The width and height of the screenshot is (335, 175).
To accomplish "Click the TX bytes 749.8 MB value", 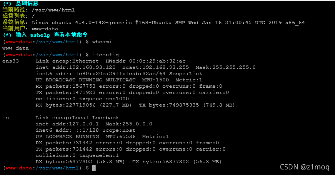I will (x=187, y=105).
